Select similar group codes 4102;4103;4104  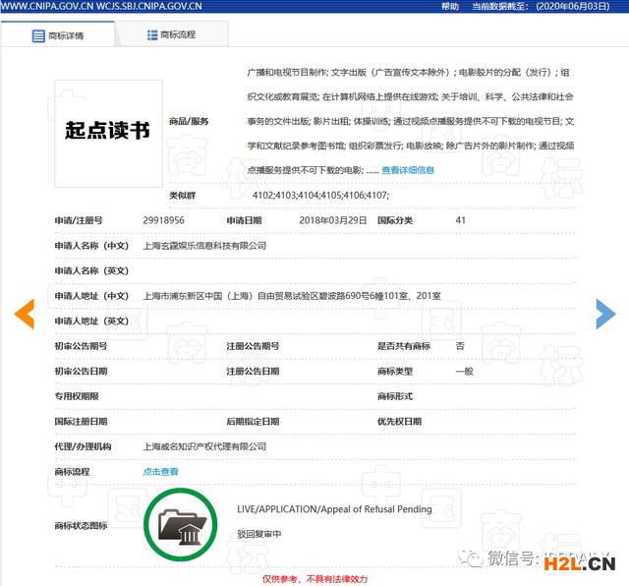pyautogui.click(x=320, y=196)
